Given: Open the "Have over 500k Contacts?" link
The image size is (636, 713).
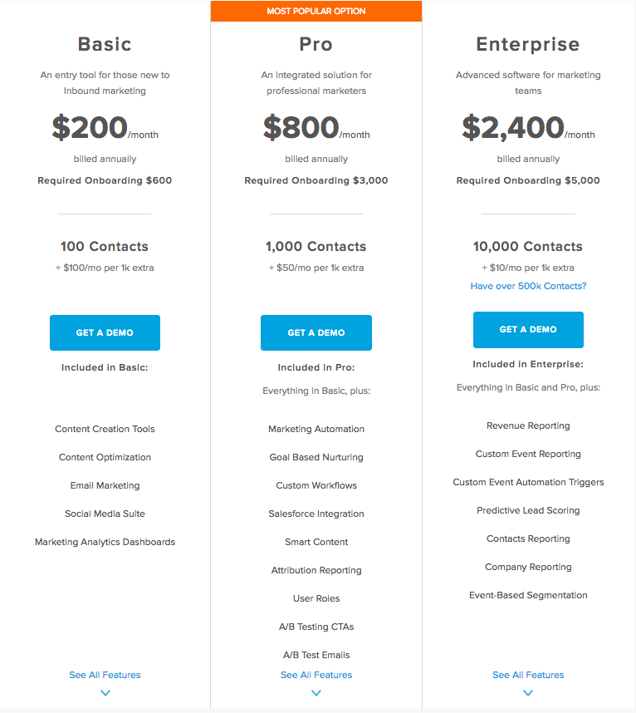Looking at the screenshot, I should pos(528,287).
